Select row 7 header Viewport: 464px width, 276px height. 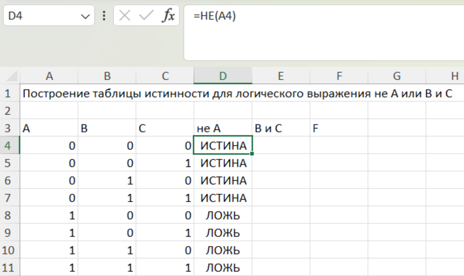pyautogui.click(x=10, y=198)
